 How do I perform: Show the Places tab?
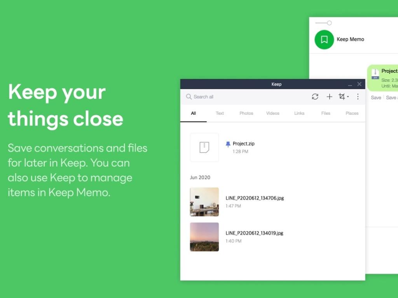(x=352, y=113)
